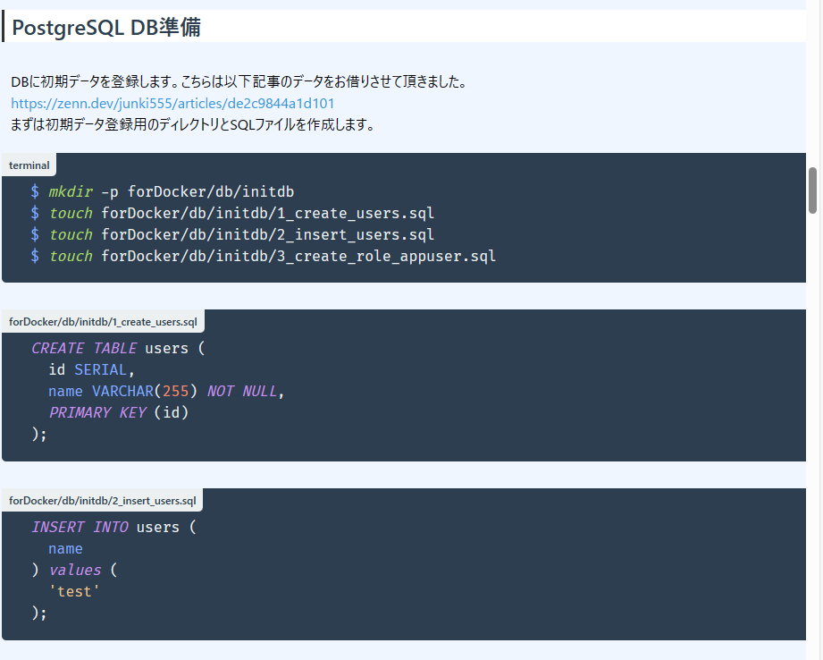Click the 'id SERIAL,' code line

point(92,370)
